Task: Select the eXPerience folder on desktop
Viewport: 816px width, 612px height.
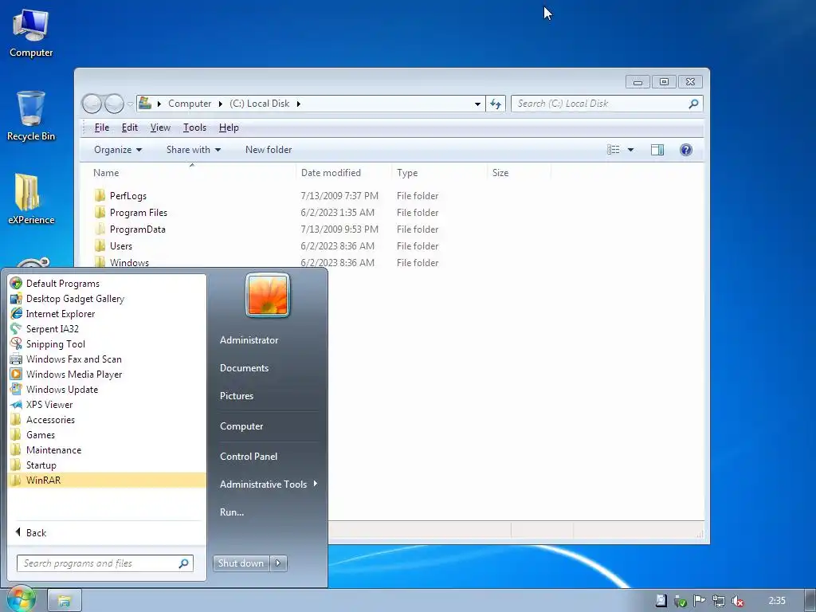Action: pos(31,200)
